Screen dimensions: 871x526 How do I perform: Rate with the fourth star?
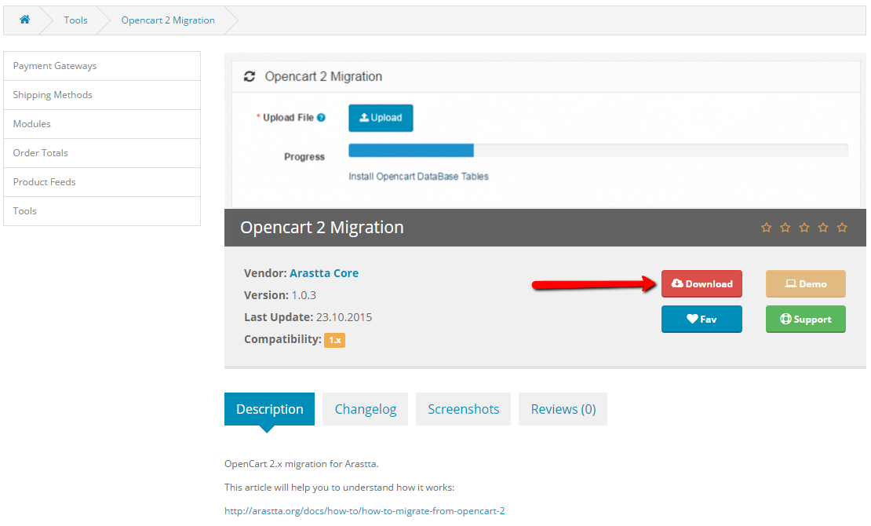click(823, 228)
